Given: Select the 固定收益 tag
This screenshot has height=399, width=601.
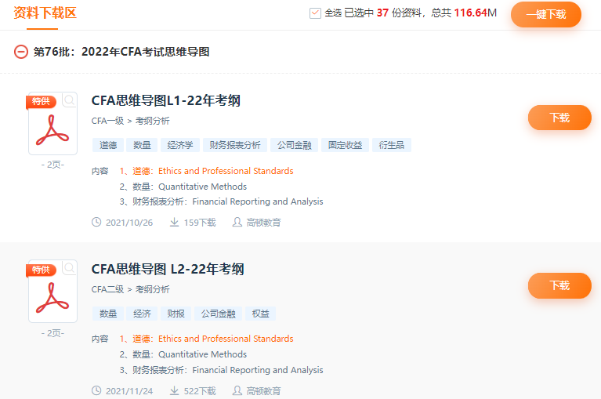Looking at the screenshot, I should pos(345,145).
